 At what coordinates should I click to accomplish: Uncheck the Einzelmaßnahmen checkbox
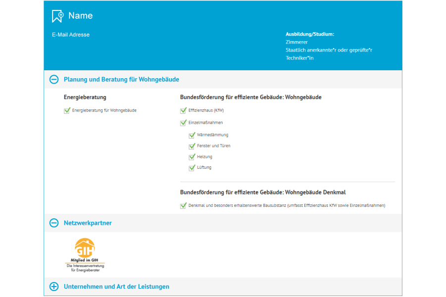coord(183,123)
